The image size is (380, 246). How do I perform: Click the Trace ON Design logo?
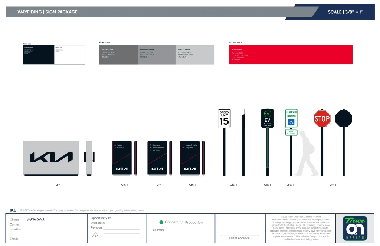(x=355, y=228)
